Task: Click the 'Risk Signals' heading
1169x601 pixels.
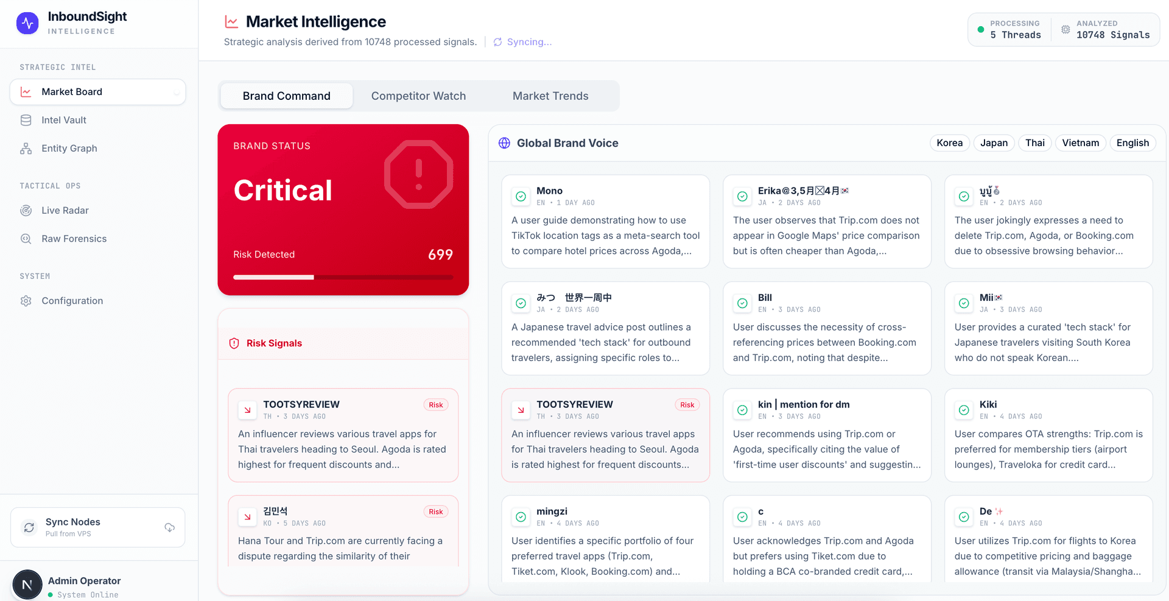Action: pos(274,343)
